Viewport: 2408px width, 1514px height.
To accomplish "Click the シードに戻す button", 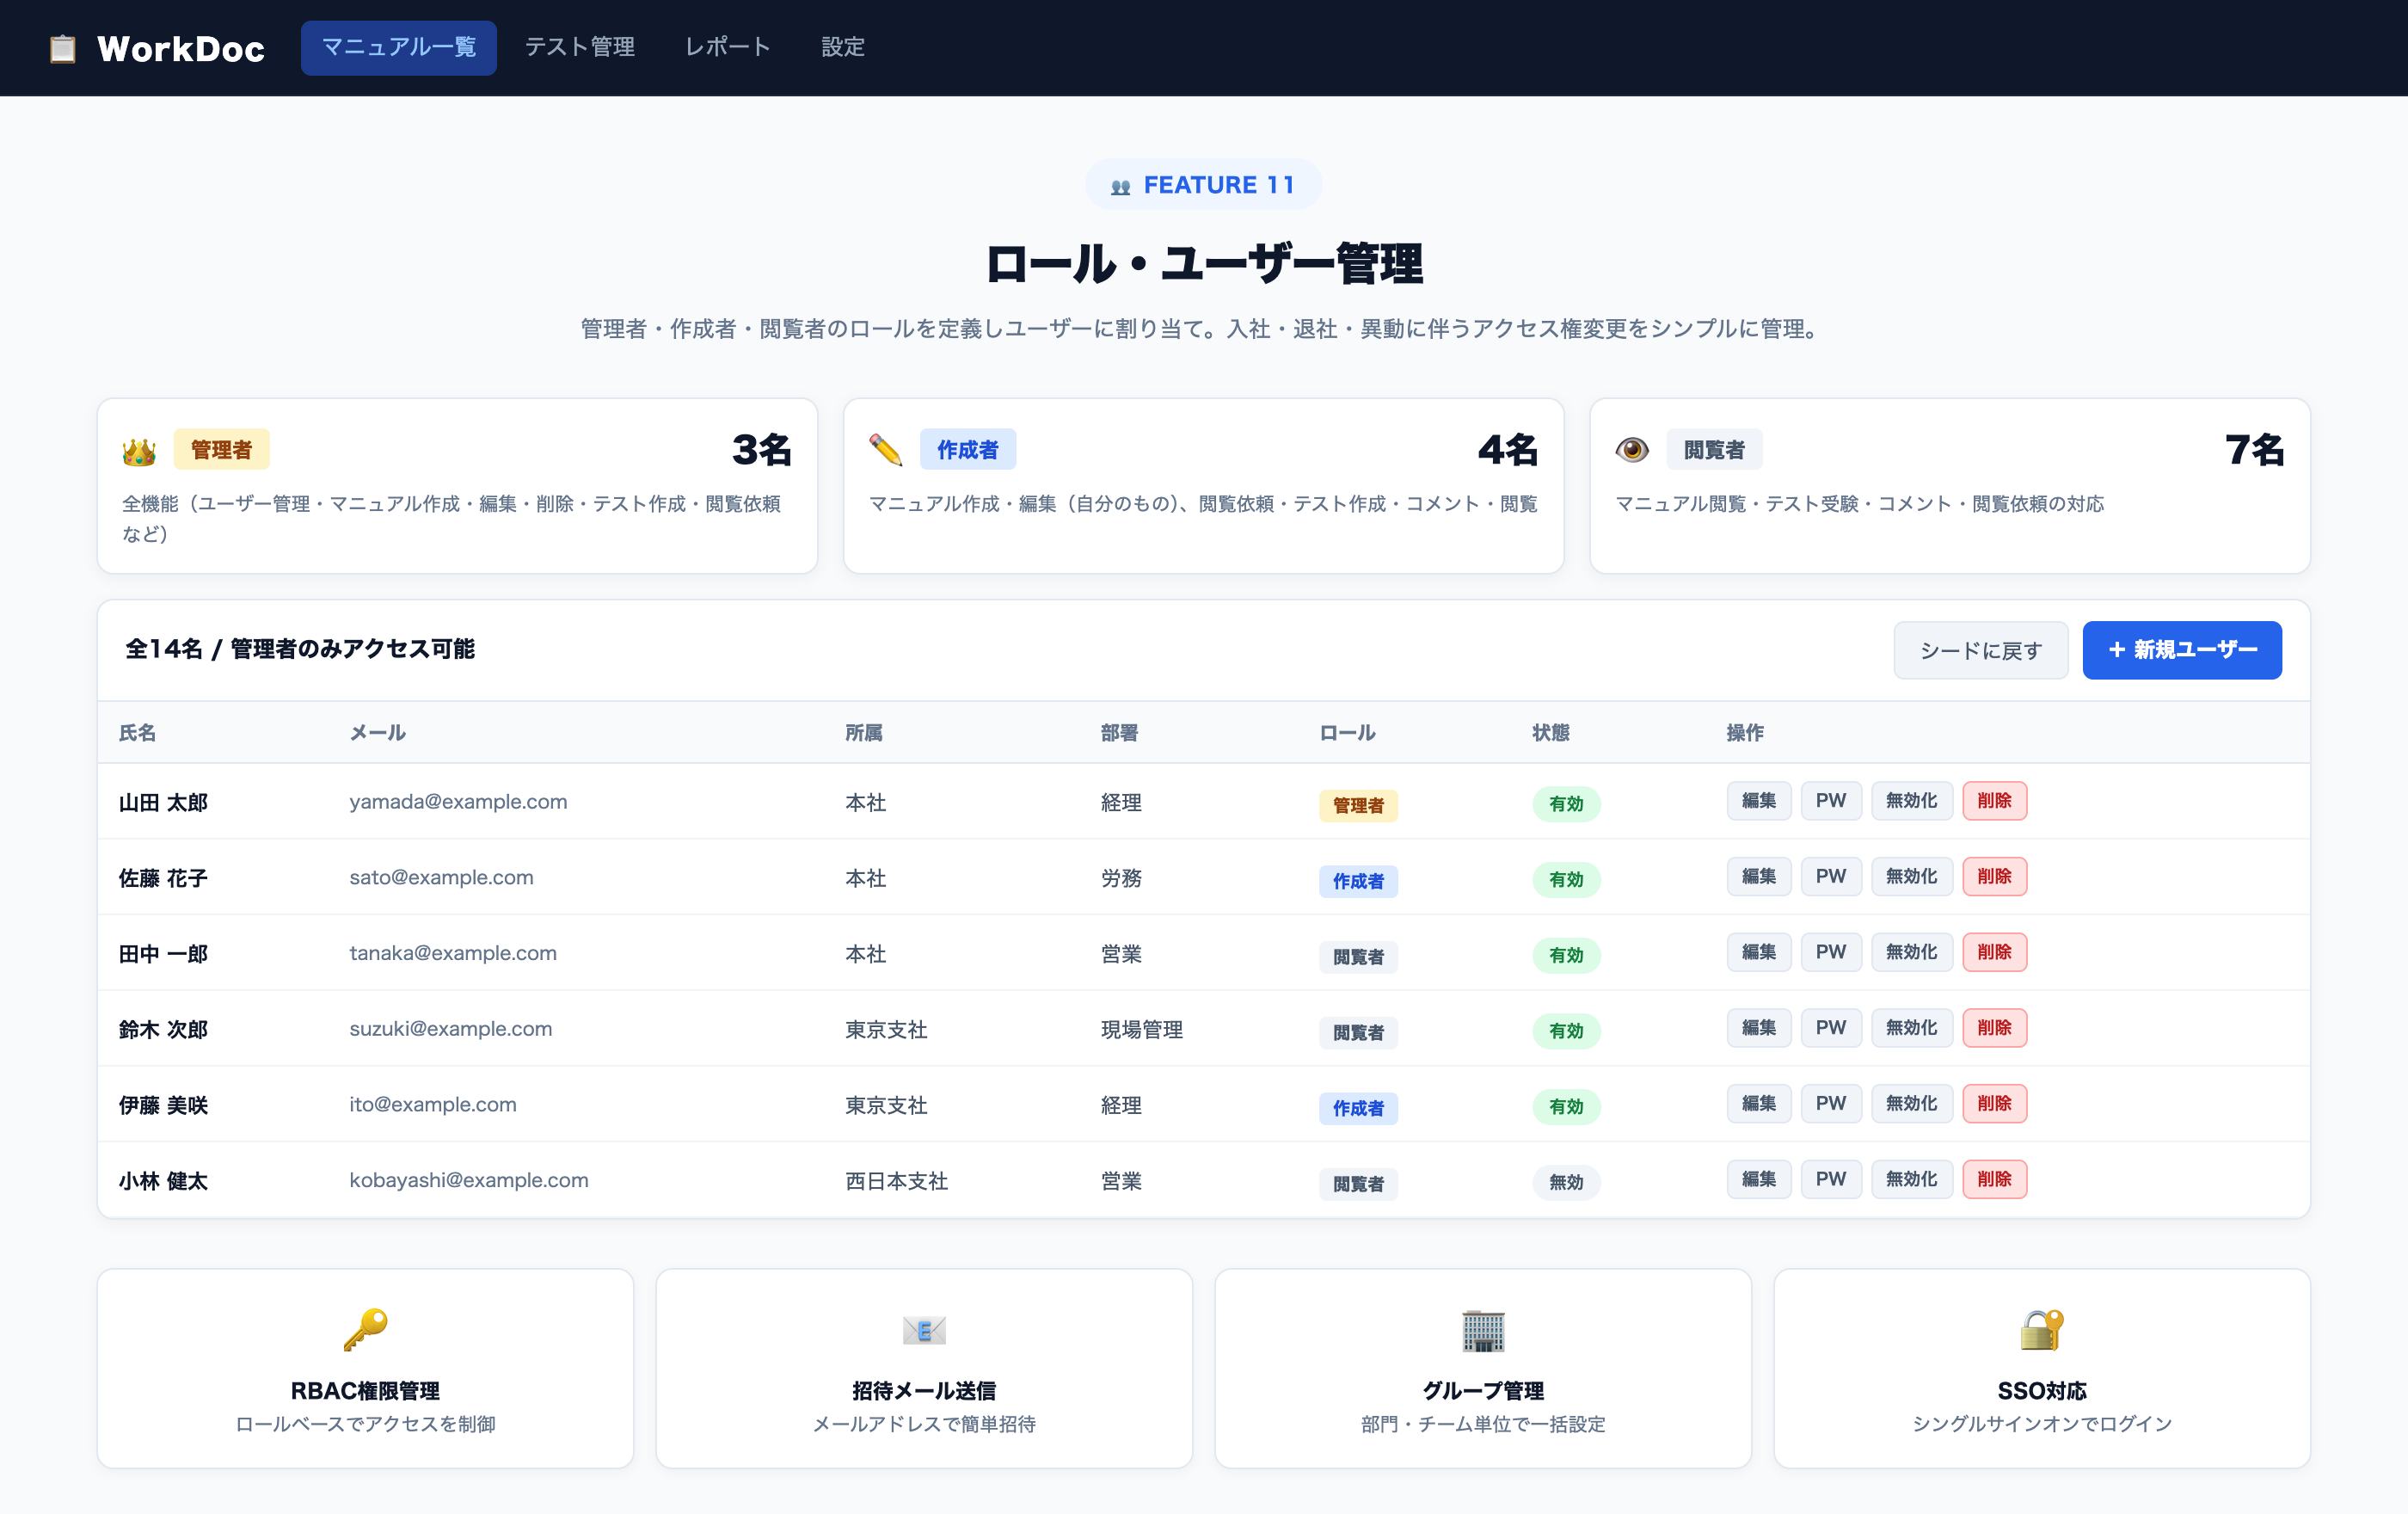I will pos(1980,650).
